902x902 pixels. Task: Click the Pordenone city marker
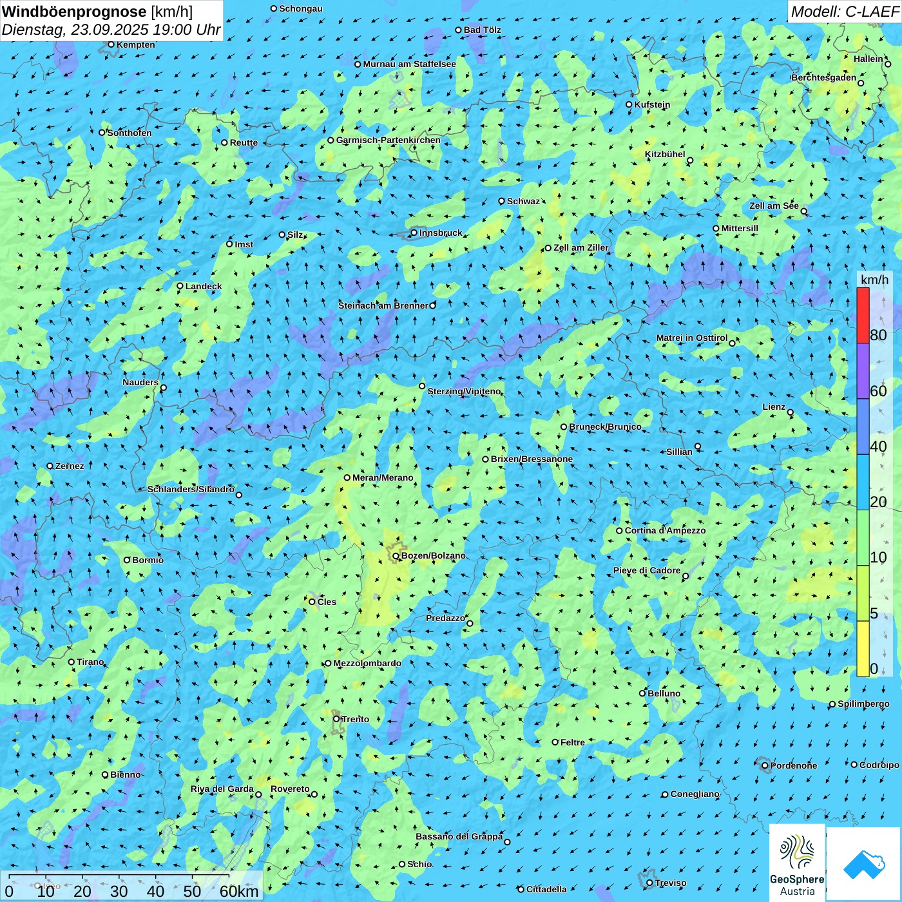pyautogui.click(x=765, y=765)
